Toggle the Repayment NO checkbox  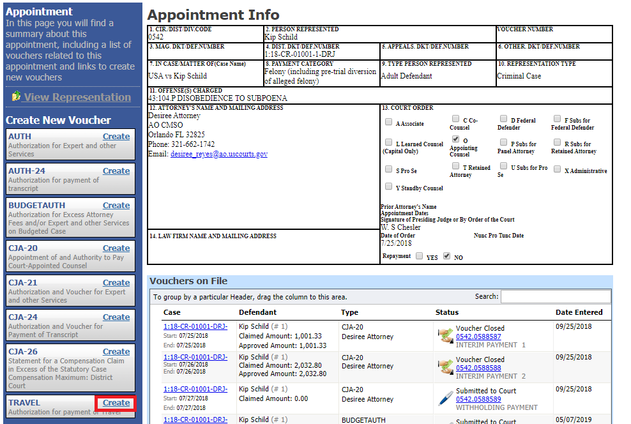[x=446, y=256]
